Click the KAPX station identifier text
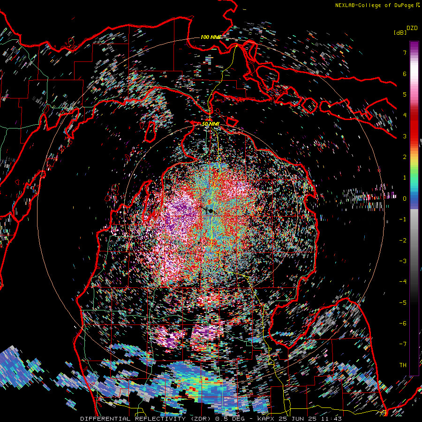The image size is (422, 422). [267, 419]
